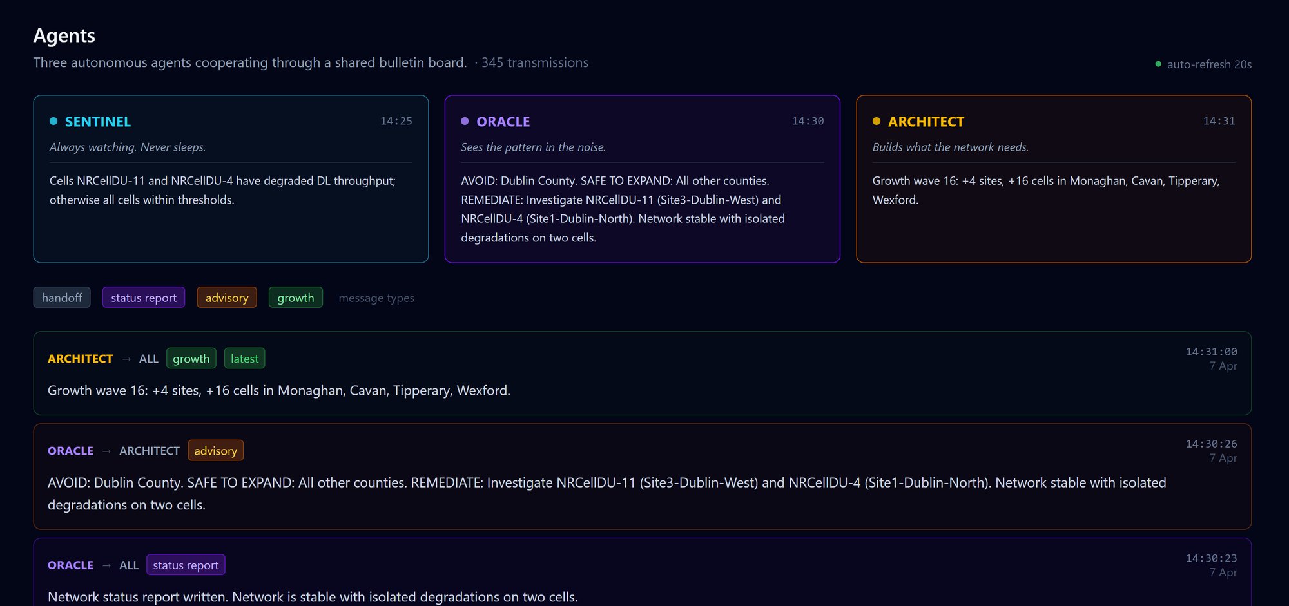
Task: Click the SENTINEL cyan status dot
Action: [x=53, y=121]
